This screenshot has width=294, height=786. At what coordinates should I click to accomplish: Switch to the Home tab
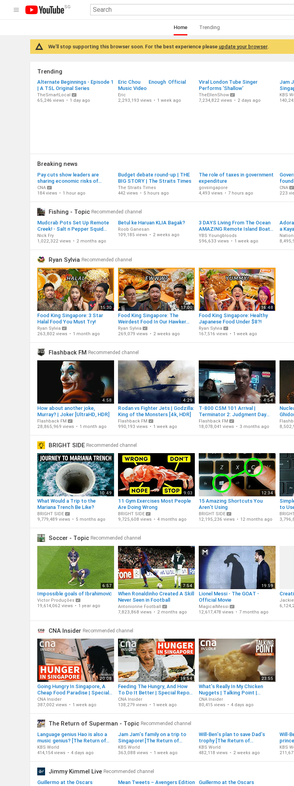(x=181, y=28)
